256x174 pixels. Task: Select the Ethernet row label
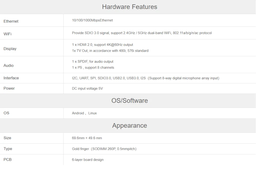pos(11,21)
